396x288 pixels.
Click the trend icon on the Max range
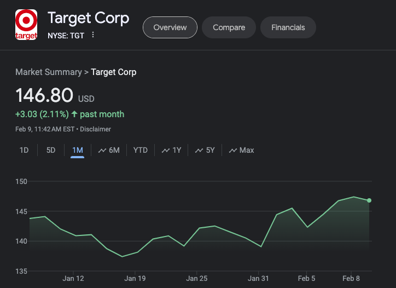(x=233, y=150)
